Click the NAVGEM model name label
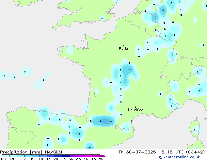This screenshot has height=160, width=207. (54, 152)
